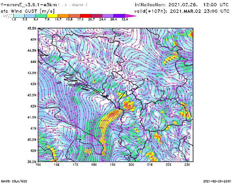Image resolution: width=238 pixels, height=183 pixels.
Task: Click the green 5.4–7.9 legend swatch
Action: point(41,16)
